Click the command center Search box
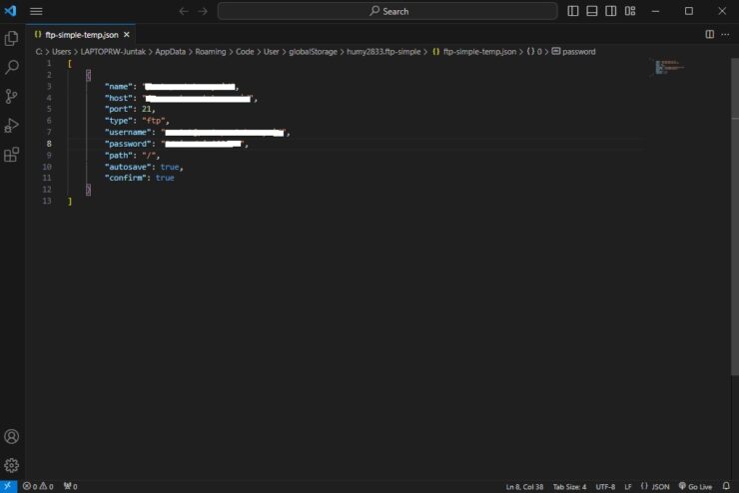This screenshot has height=493, width=739. pos(387,11)
